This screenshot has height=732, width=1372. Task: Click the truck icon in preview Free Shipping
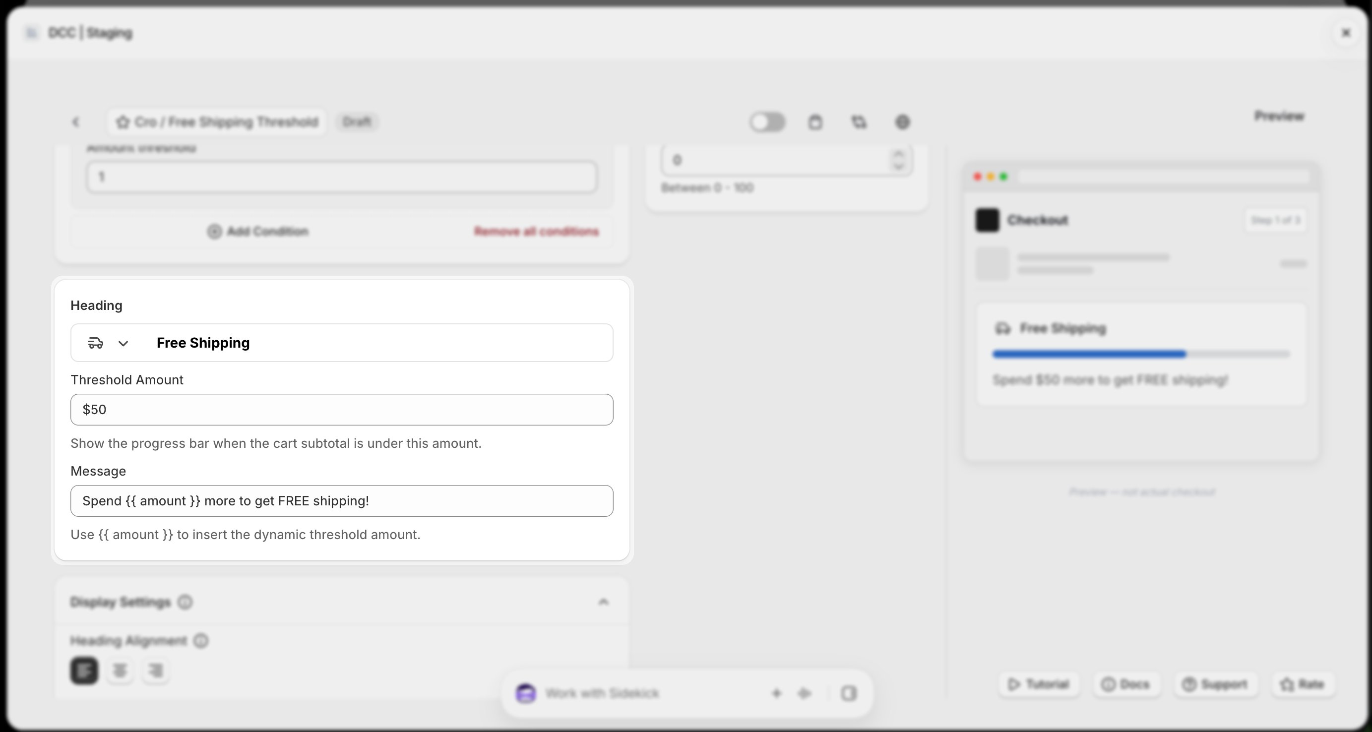[1003, 328]
